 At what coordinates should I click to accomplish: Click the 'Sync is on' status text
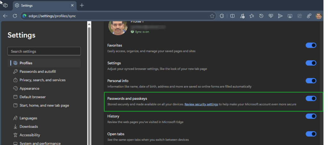tap(142, 32)
